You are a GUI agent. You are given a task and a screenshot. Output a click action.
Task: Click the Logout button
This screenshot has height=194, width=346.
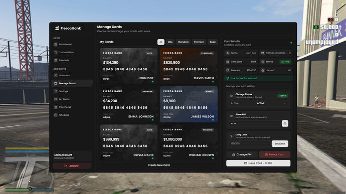click(72, 166)
